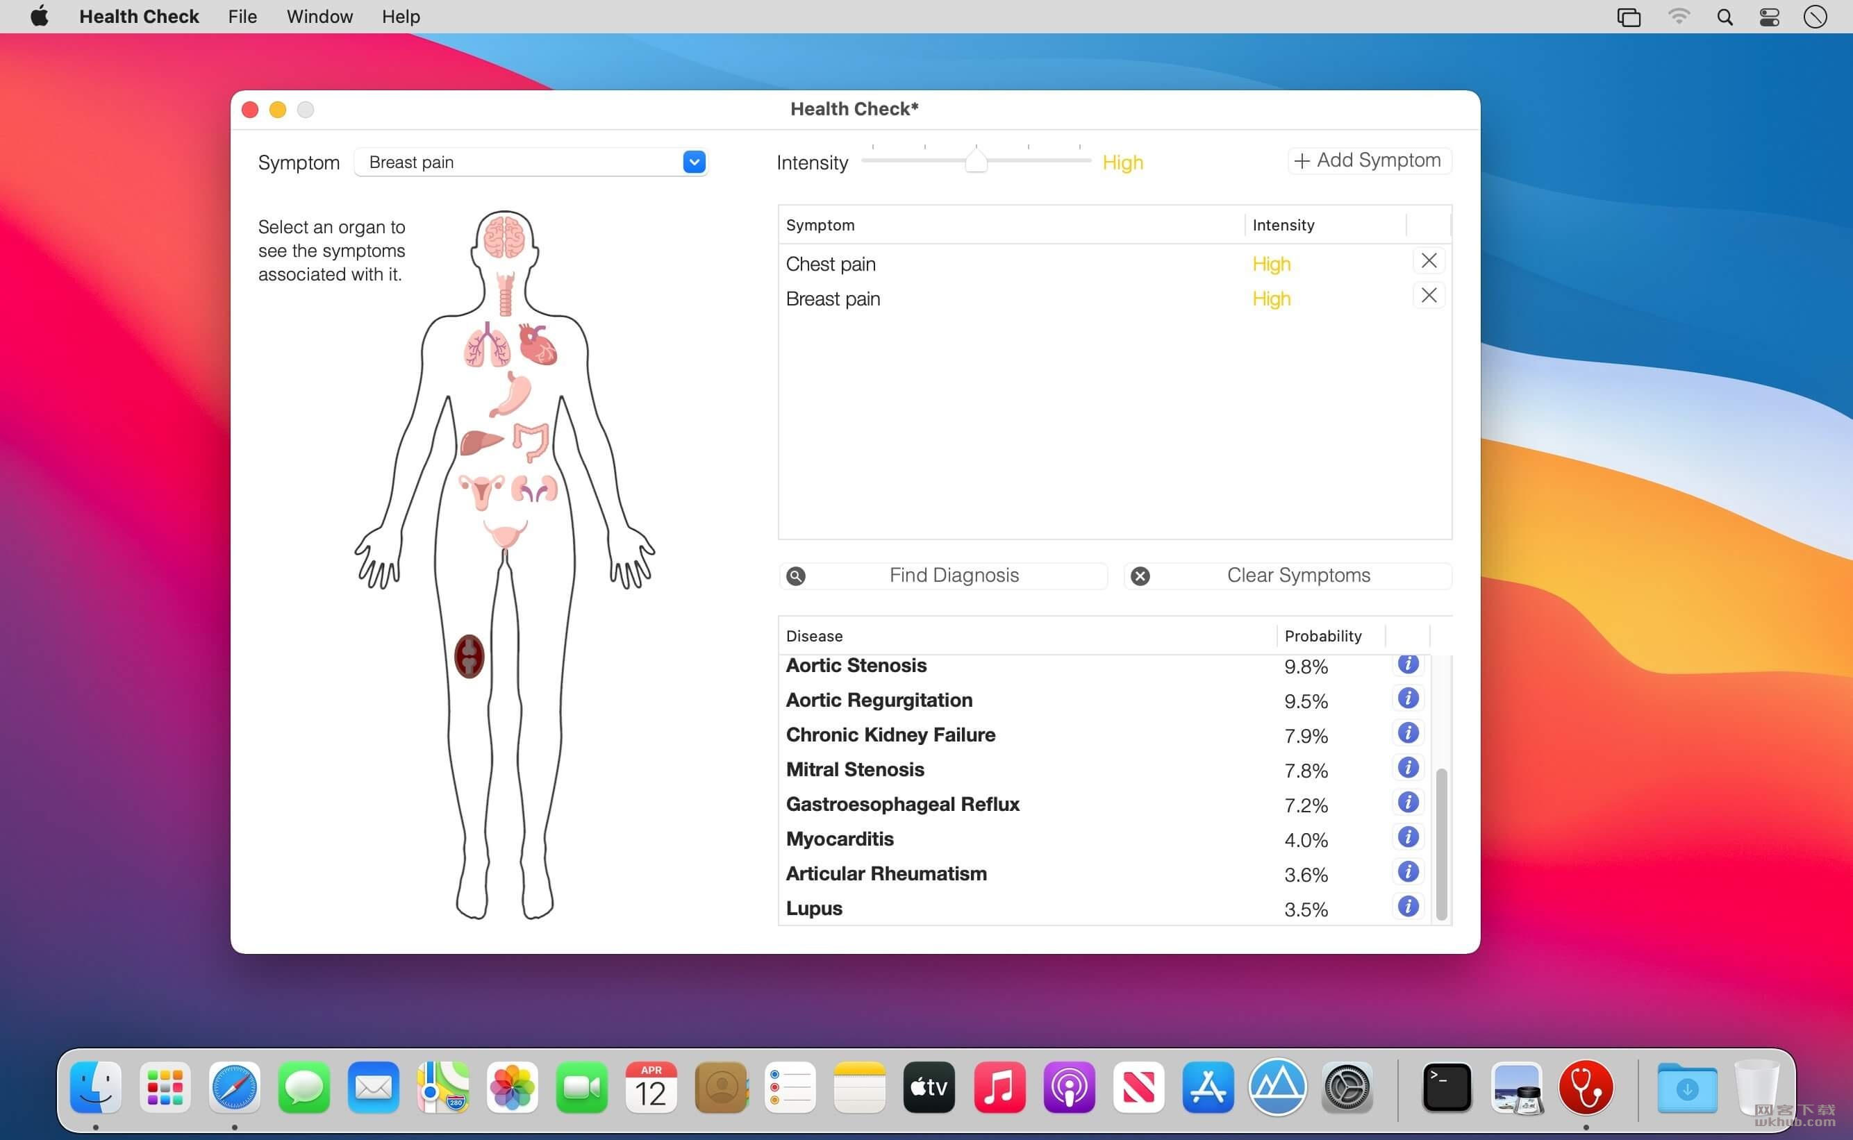Image resolution: width=1853 pixels, height=1140 pixels.
Task: Open the Window menu
Action: point(319,17)
